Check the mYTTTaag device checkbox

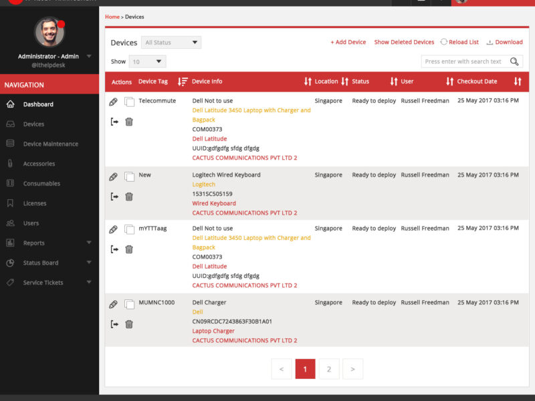[130, 229]
